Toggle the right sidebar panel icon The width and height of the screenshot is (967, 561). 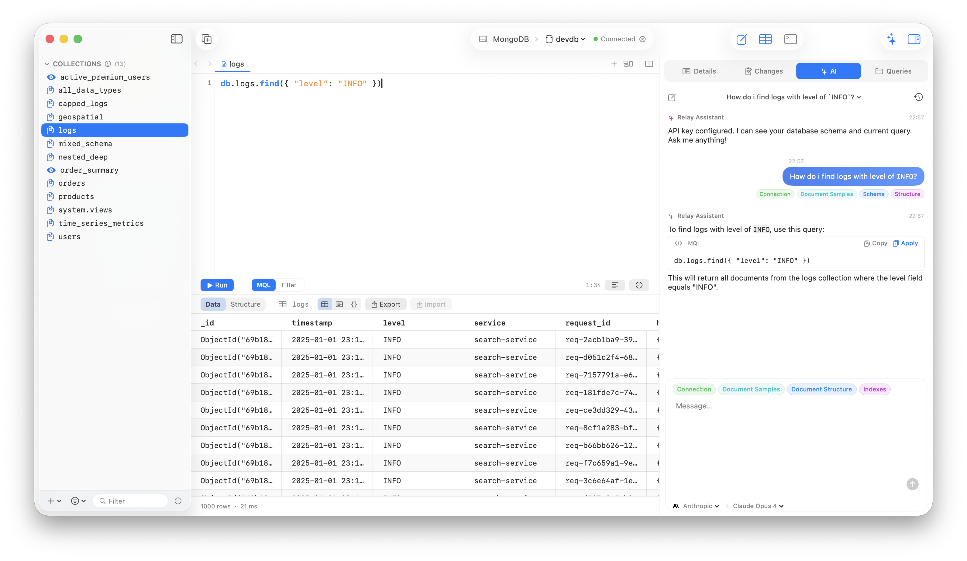[915, 39]
